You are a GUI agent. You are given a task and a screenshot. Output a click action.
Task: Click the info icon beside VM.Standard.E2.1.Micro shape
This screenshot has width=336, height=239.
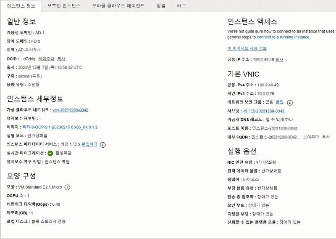pos(67,188)
